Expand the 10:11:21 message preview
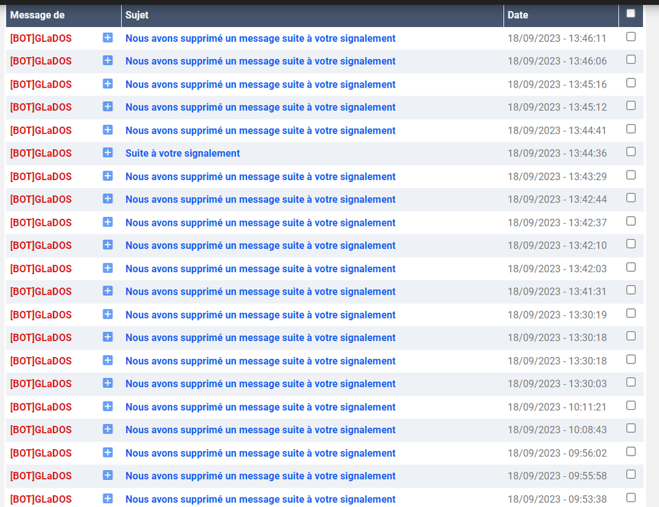The image size is (659, 507). click(107, 406)
